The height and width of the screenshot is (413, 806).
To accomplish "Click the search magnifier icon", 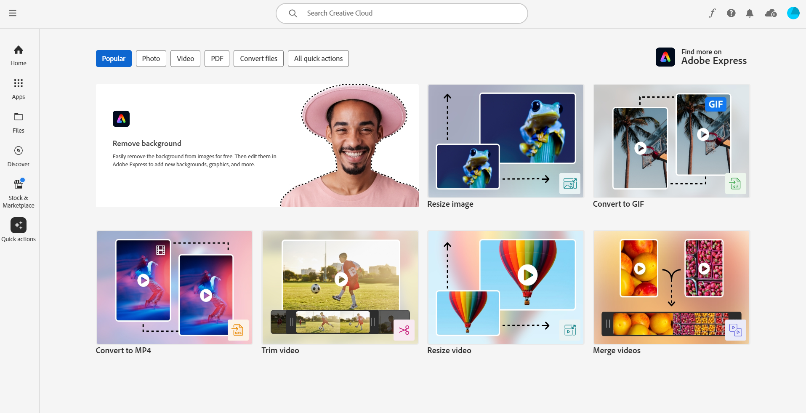I will 293,13.
